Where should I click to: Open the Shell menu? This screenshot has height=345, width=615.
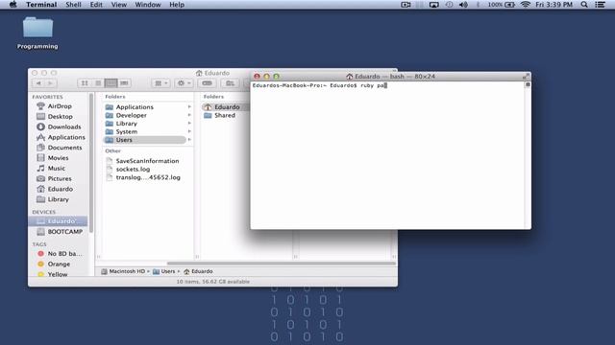[73, 5]
